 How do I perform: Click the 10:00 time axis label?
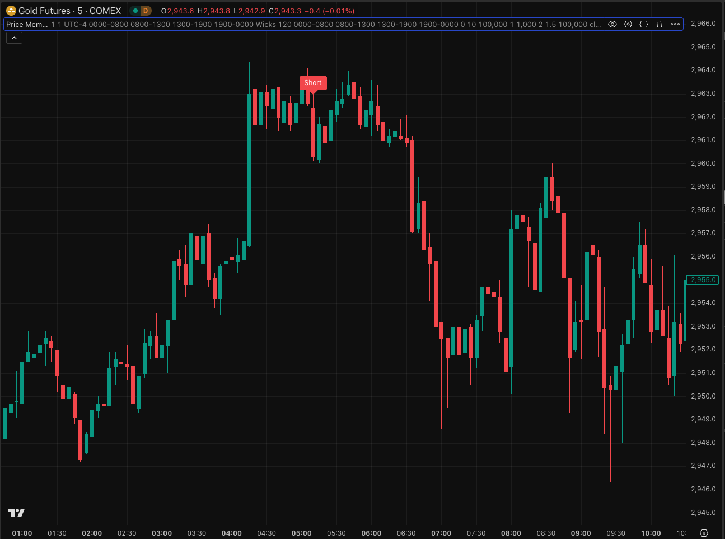651,533
